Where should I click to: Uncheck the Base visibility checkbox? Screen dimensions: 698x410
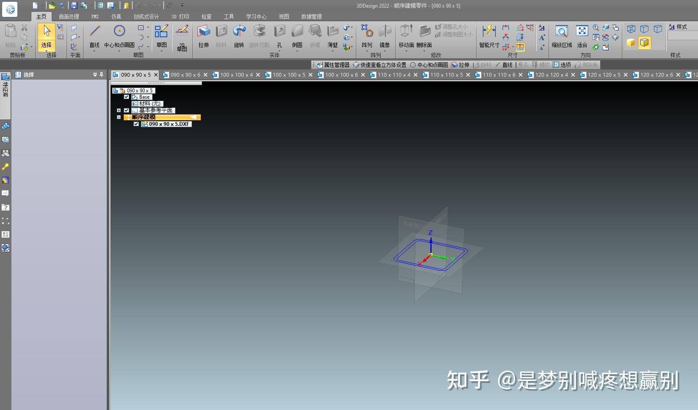pos(126,97)
